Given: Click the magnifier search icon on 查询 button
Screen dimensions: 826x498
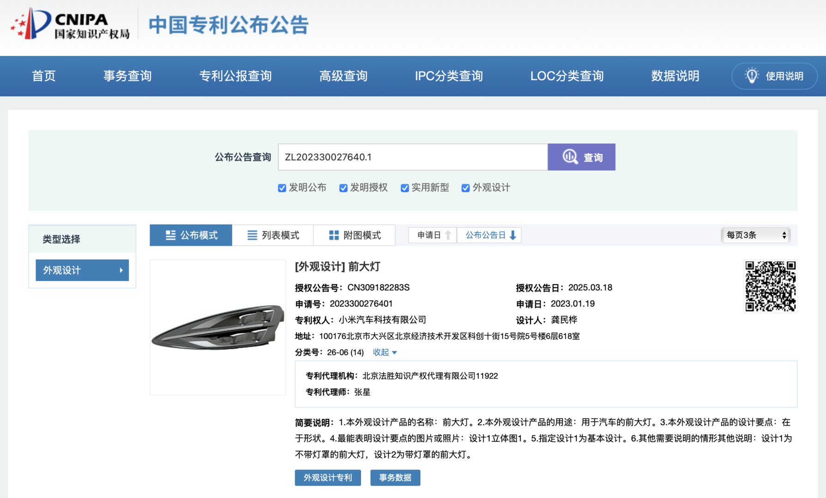Looking at the screenshot, I should tap(569, 157).
